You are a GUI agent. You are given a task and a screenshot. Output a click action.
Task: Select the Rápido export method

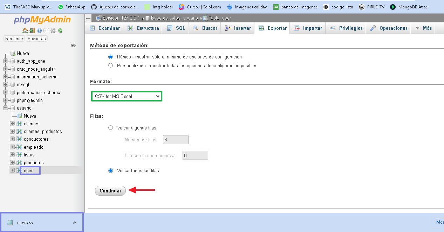coord(110,57)
